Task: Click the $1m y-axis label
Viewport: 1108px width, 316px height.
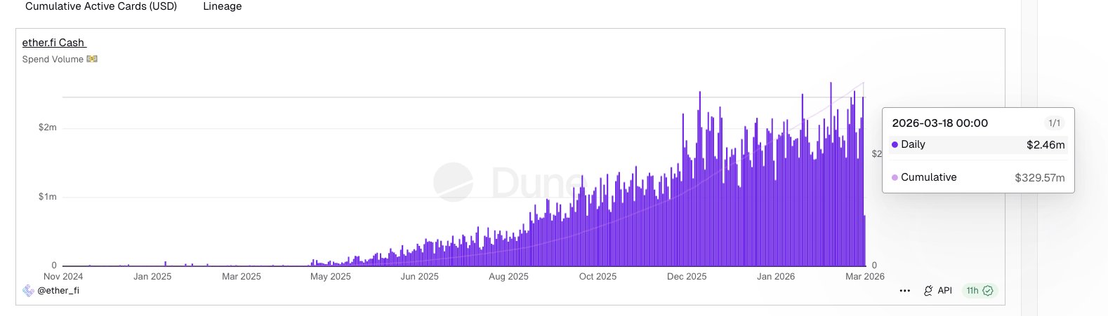Action: (48, 197)
